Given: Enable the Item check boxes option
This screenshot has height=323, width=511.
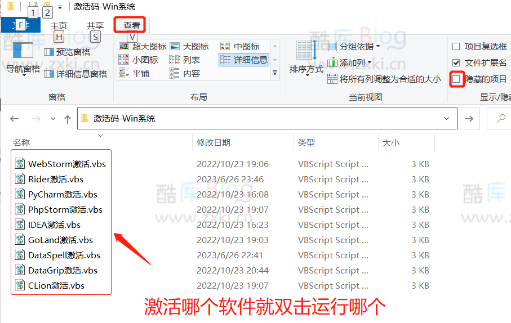Looking at the screenshot, I should [456, 47].
